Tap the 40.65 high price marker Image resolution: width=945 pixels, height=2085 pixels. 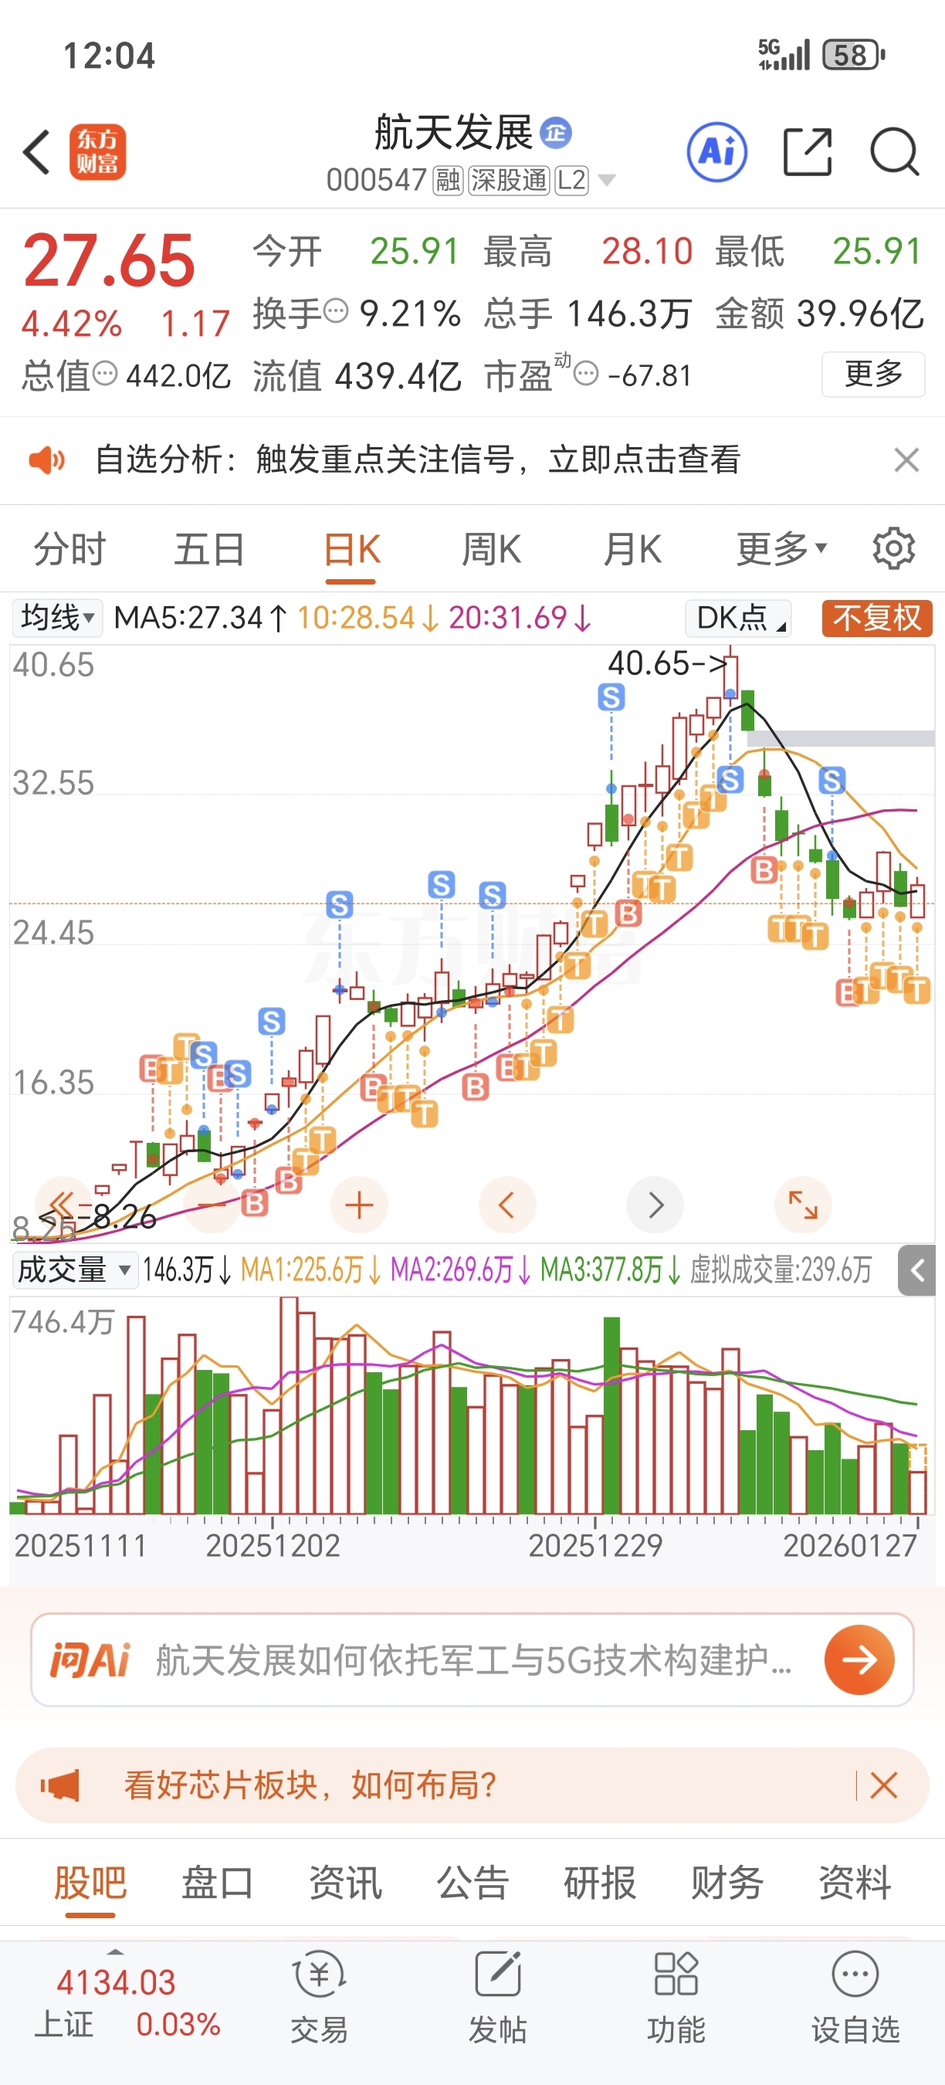point(669,663)
